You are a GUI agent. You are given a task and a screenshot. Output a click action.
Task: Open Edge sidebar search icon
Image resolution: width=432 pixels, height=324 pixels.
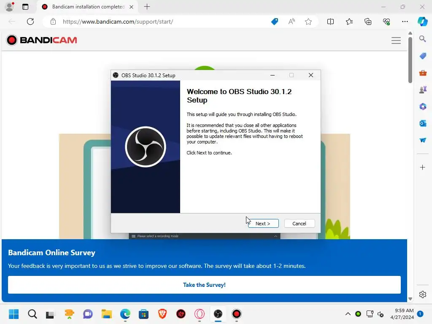(422, 39)
